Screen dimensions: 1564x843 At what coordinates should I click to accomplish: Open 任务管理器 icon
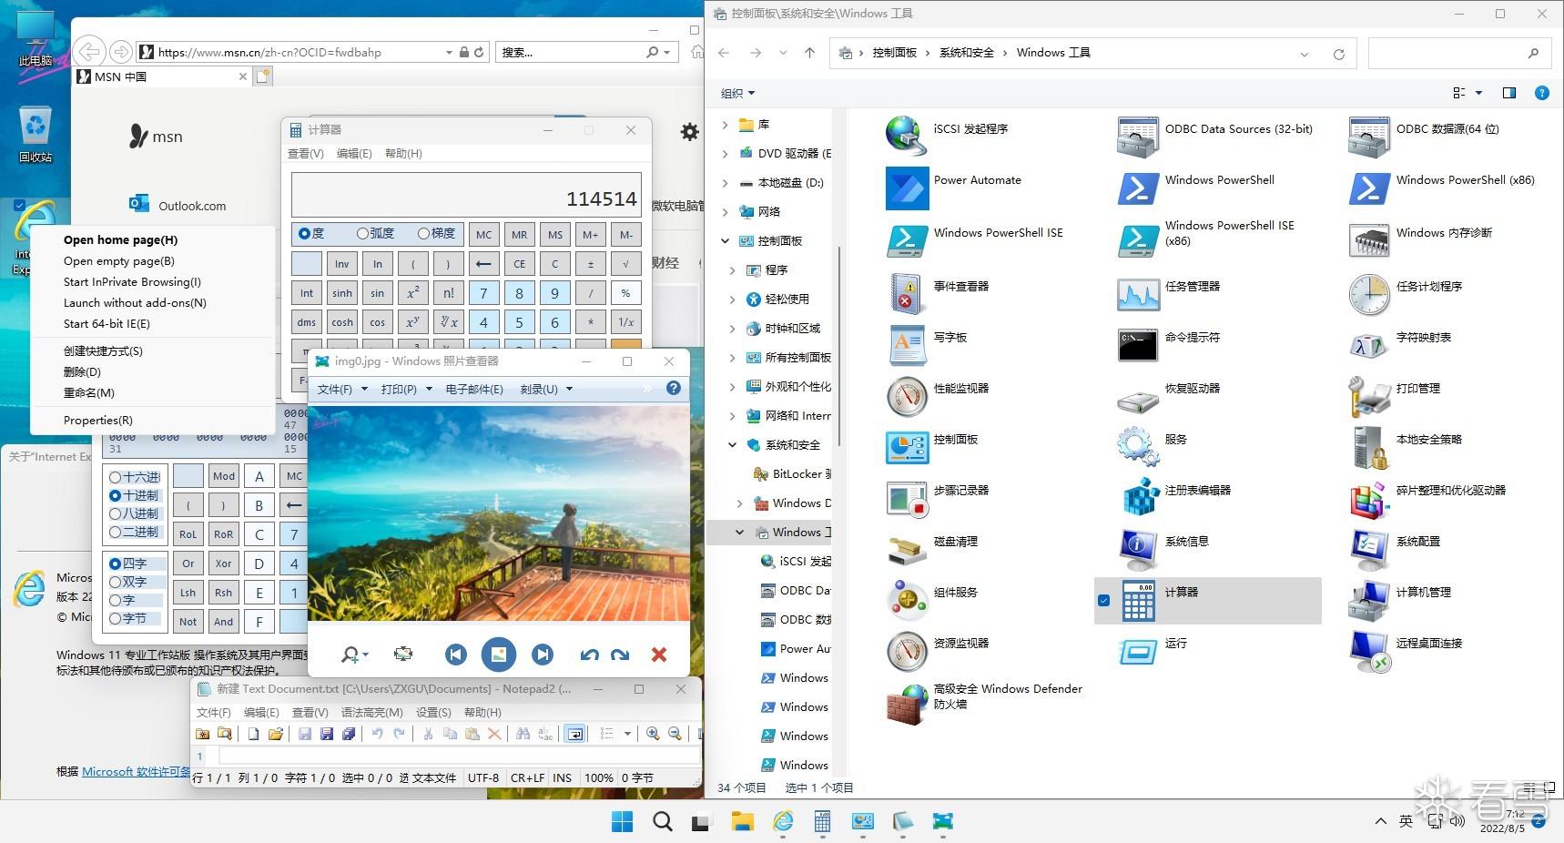pos(1137,293)
